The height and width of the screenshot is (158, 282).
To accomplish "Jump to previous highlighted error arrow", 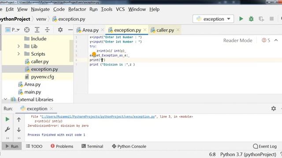I will 276,40.
